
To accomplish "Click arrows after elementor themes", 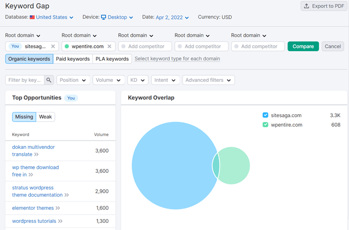I will click(58, 208).
